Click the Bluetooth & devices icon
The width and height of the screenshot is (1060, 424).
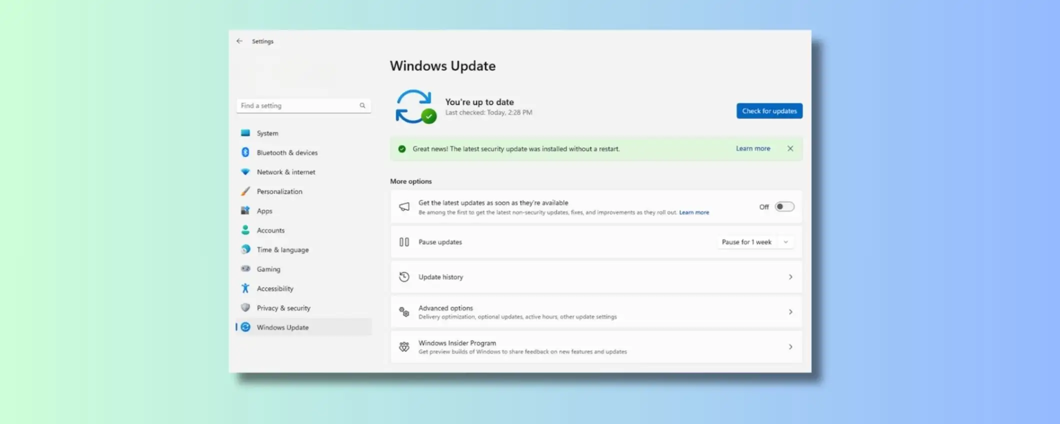[245, 152]
